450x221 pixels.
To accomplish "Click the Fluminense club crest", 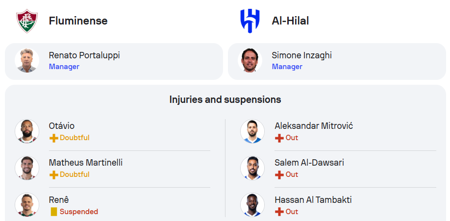I will click(26, 21).
